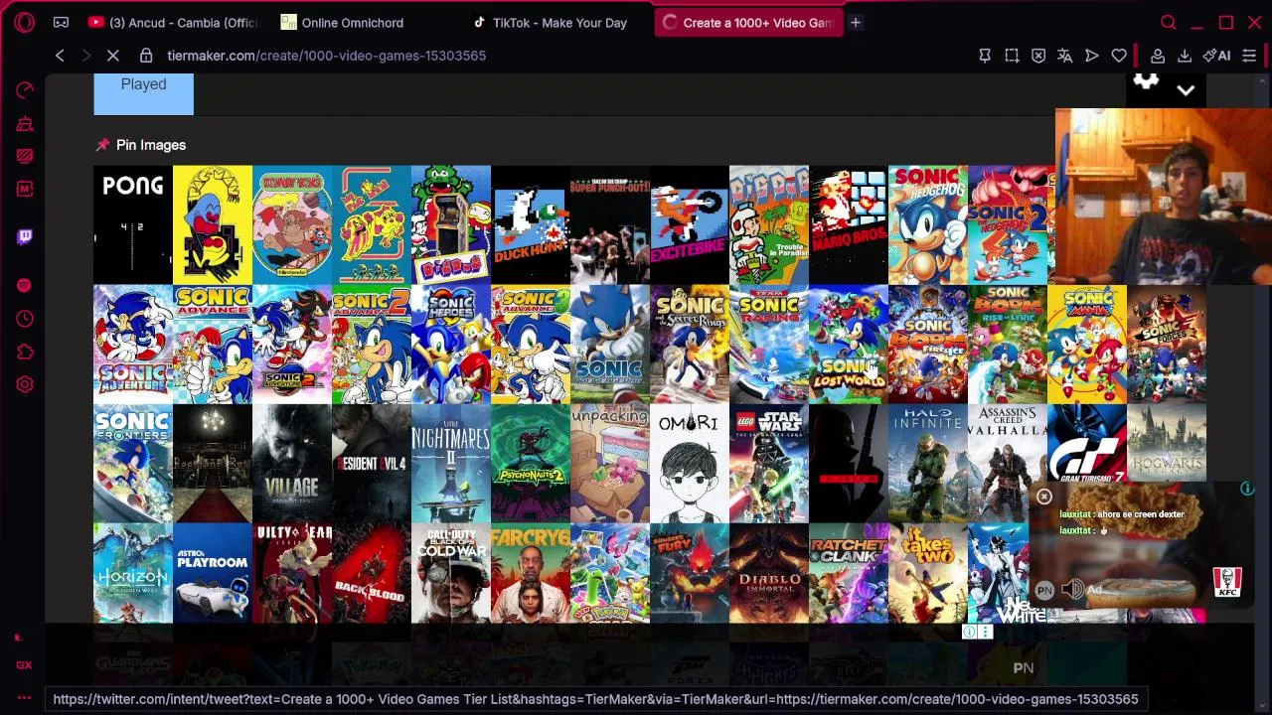Open a new tab with plus button
The width and height of the screenshot is (1272, 715).
(856, 22)
